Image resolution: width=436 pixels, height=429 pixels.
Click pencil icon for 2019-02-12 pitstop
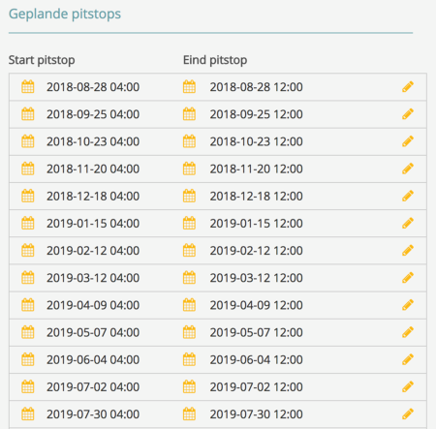pyautogui.click(x=408, y=251)
